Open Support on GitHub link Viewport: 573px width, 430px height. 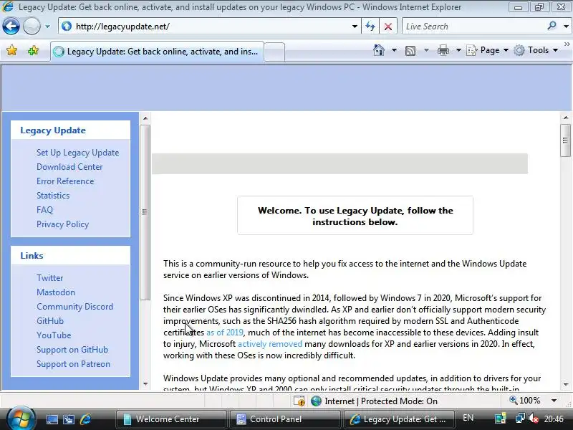click(72, 350)
